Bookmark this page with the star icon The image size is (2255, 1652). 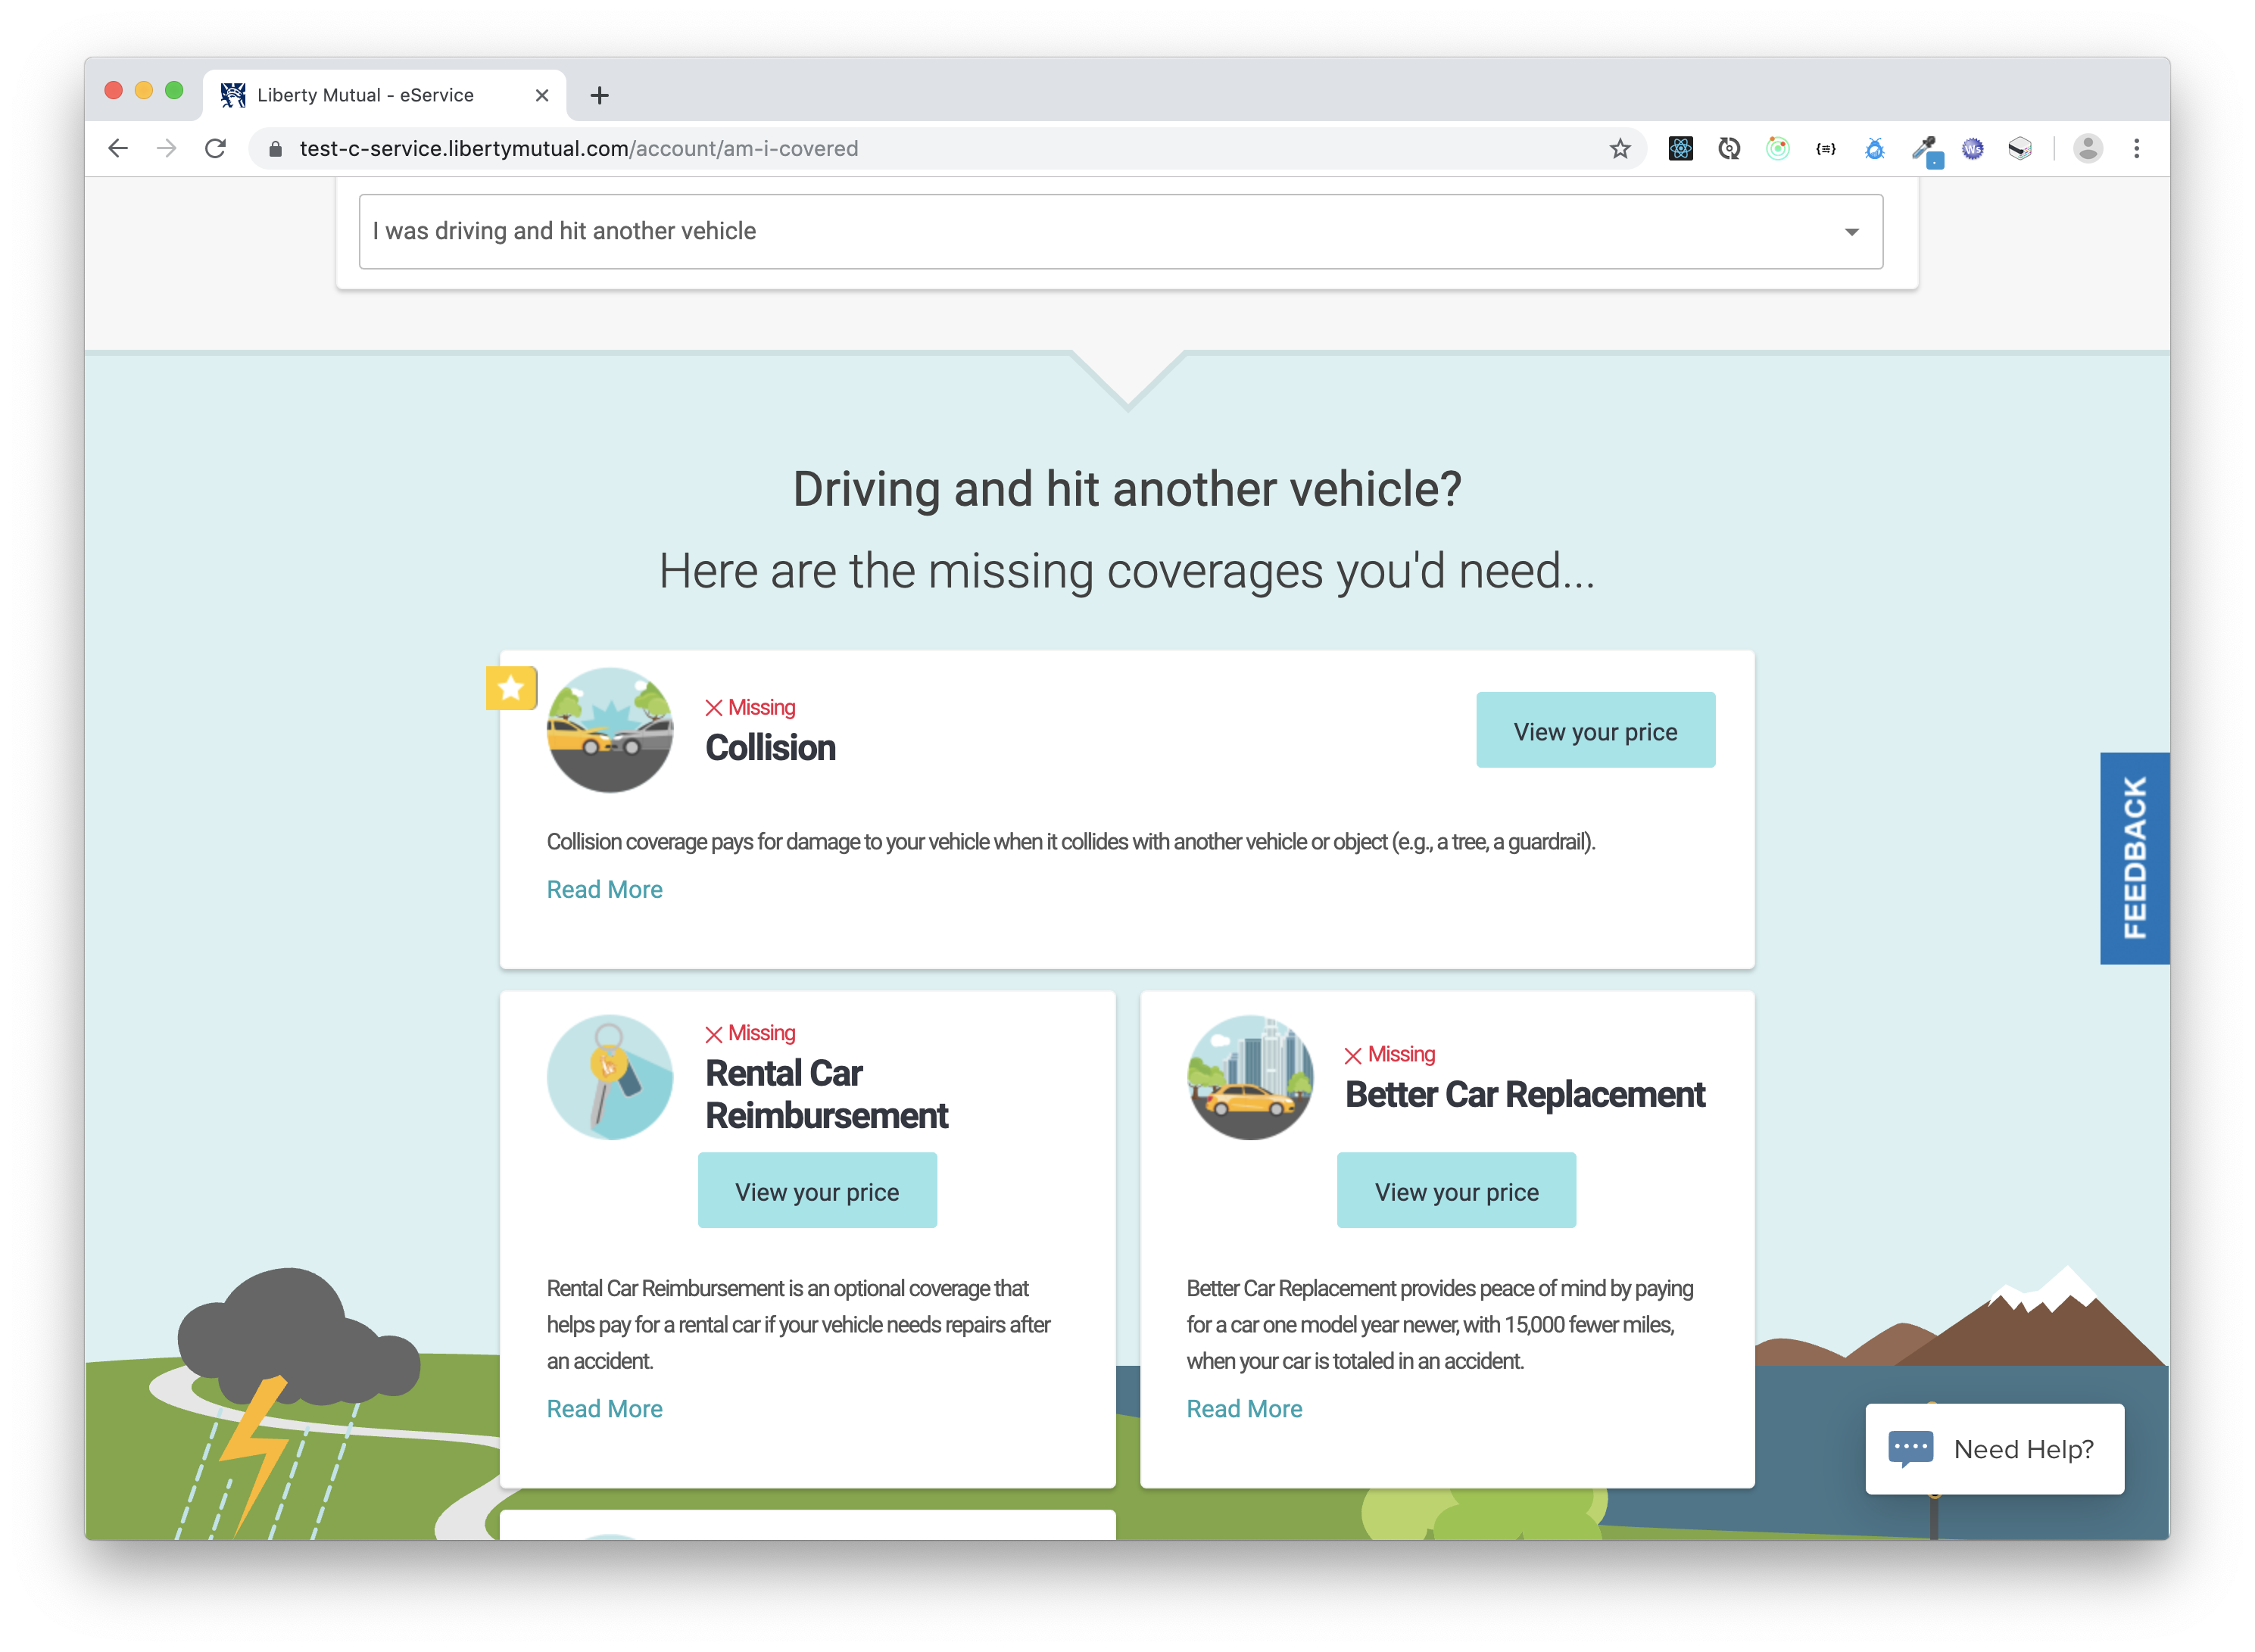tap(1620, 149)
